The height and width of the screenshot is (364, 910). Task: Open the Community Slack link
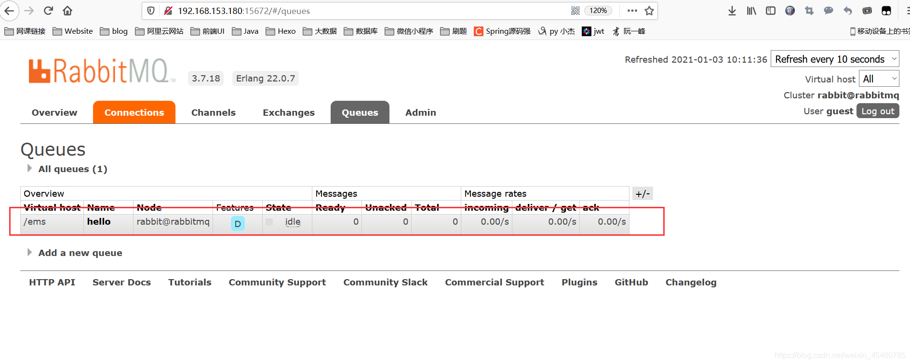click(386, 282)
